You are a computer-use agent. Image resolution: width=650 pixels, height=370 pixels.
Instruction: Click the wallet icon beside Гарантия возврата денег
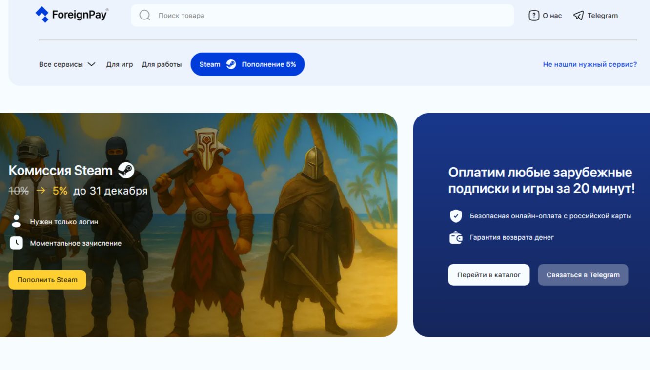[x=456, y=238]
